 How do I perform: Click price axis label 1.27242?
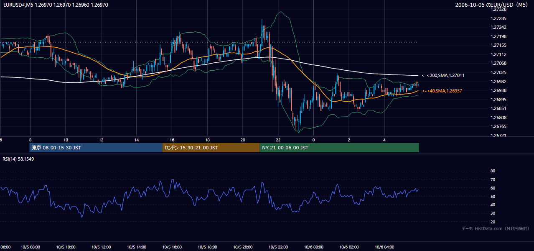click(x=498, y=27)
